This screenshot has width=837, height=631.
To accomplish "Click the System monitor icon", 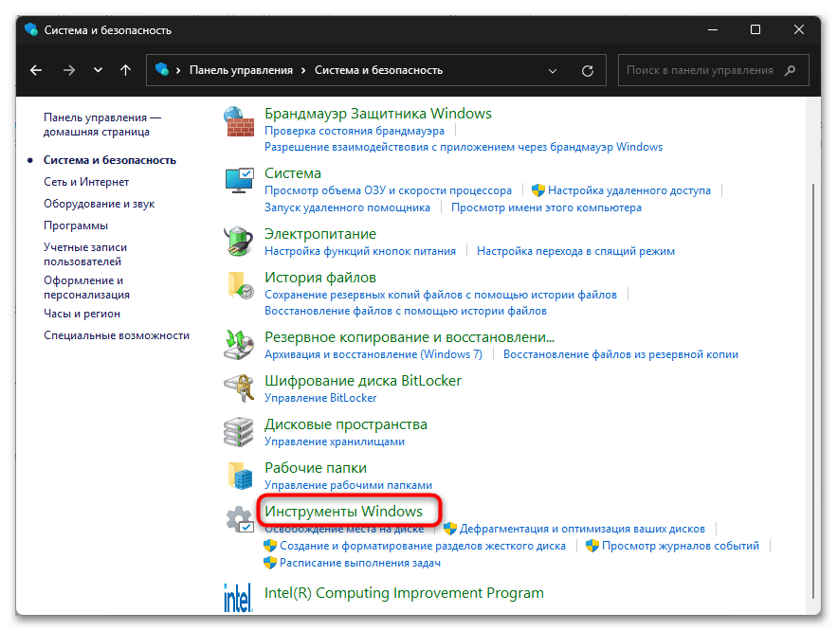I will pos(239,180).
